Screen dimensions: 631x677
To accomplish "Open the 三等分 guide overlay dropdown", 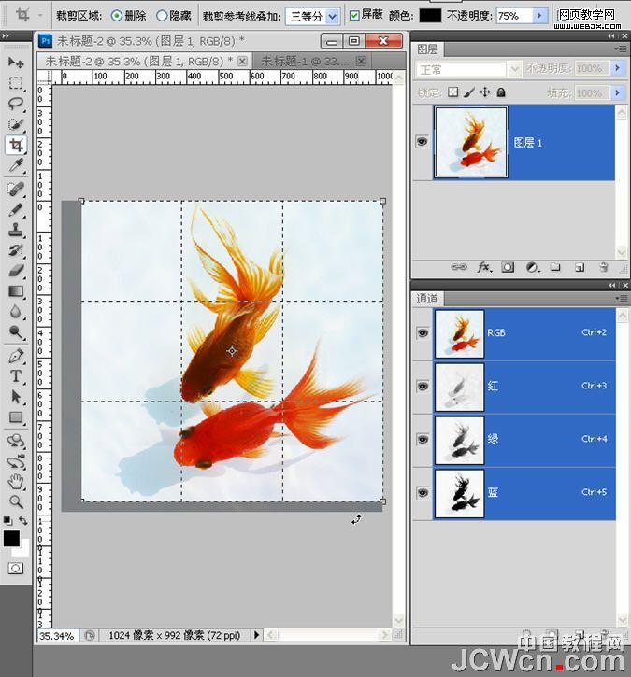I will coord(332,17).
